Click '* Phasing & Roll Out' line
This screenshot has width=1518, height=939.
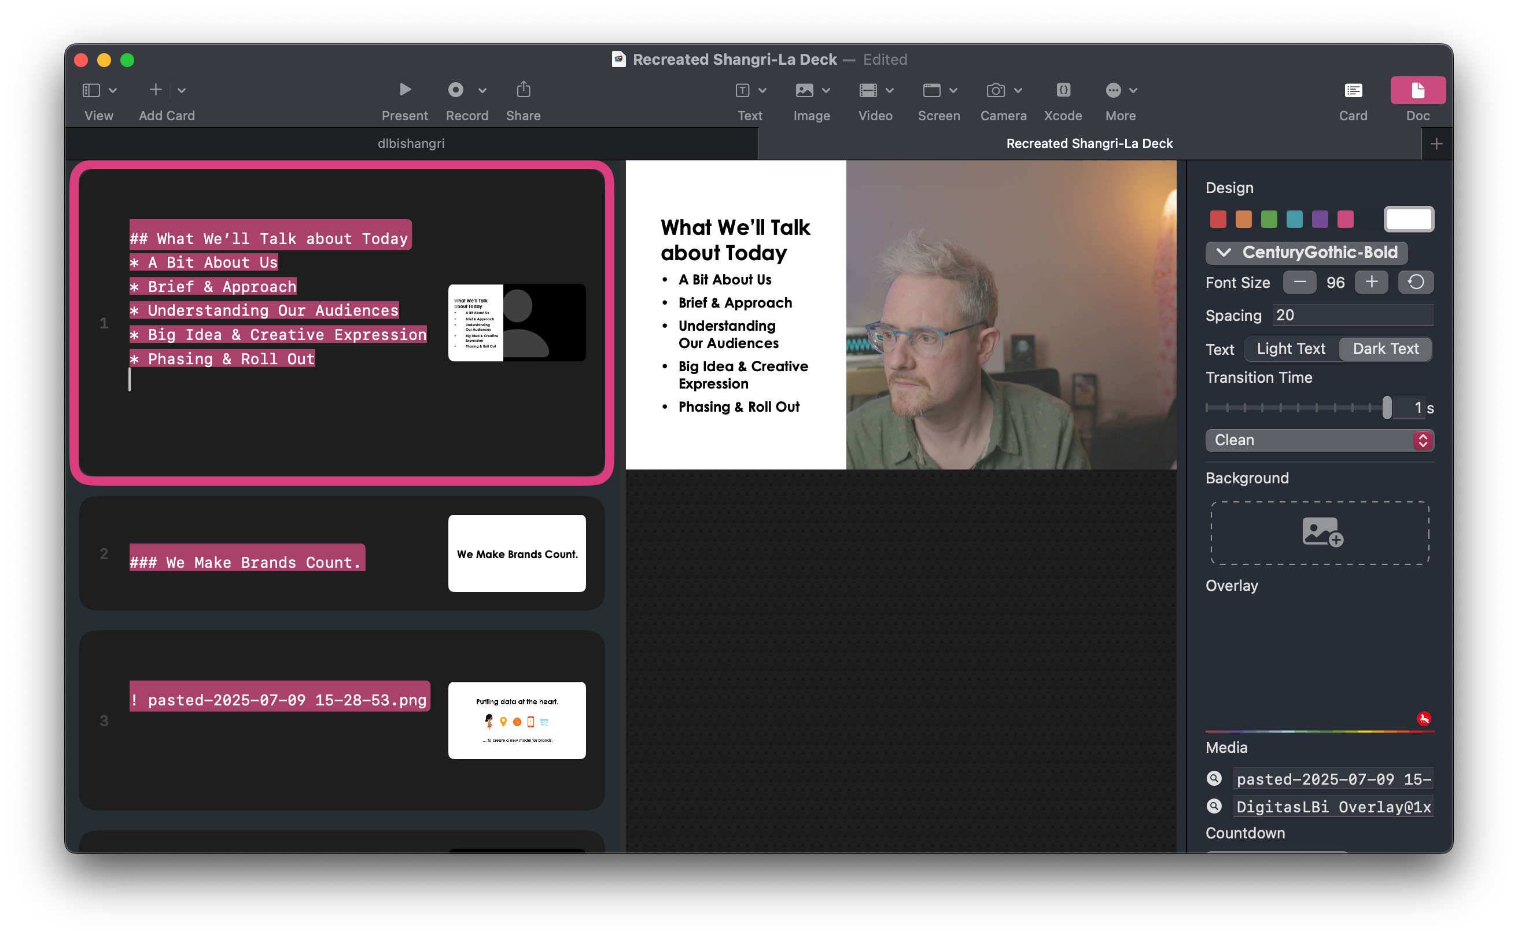(x=223, y=359)
